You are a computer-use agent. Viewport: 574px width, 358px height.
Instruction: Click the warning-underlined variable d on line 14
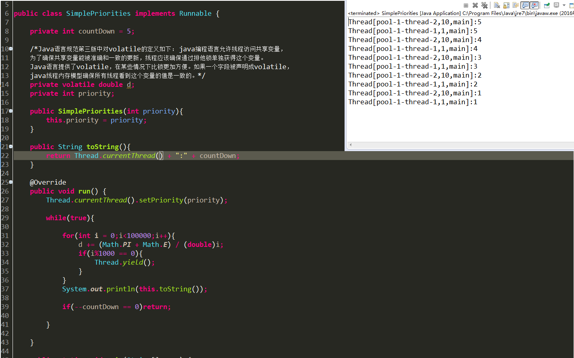click(x=129, y=84)
